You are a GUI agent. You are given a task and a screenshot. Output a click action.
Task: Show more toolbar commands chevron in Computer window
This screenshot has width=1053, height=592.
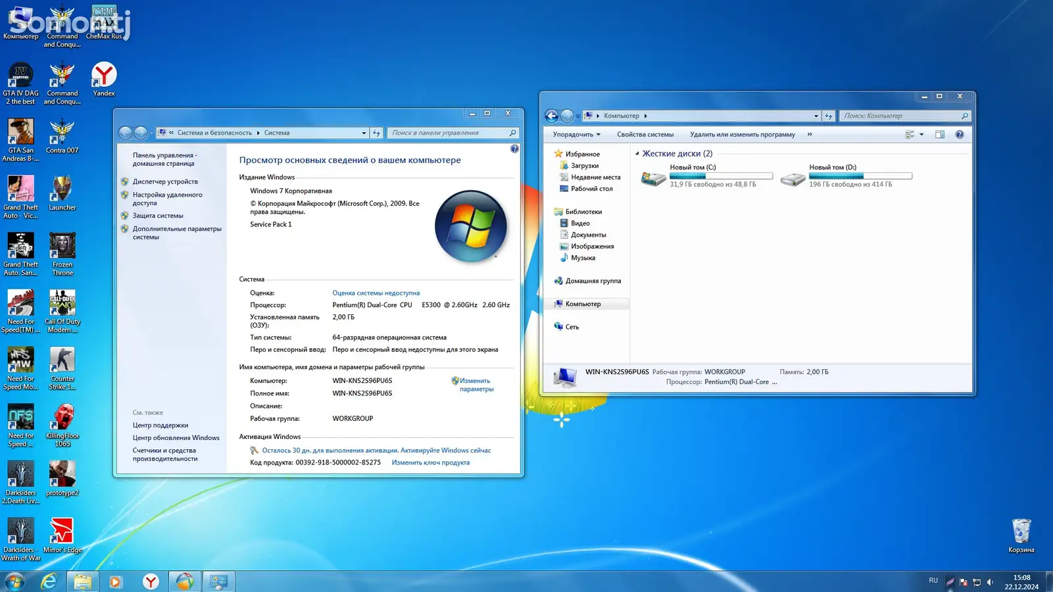(810, 134)
